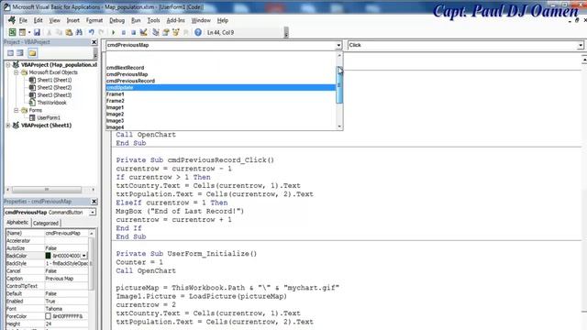Expand VBAProject (Sheet1) node
587x330 pixels.
8,126
